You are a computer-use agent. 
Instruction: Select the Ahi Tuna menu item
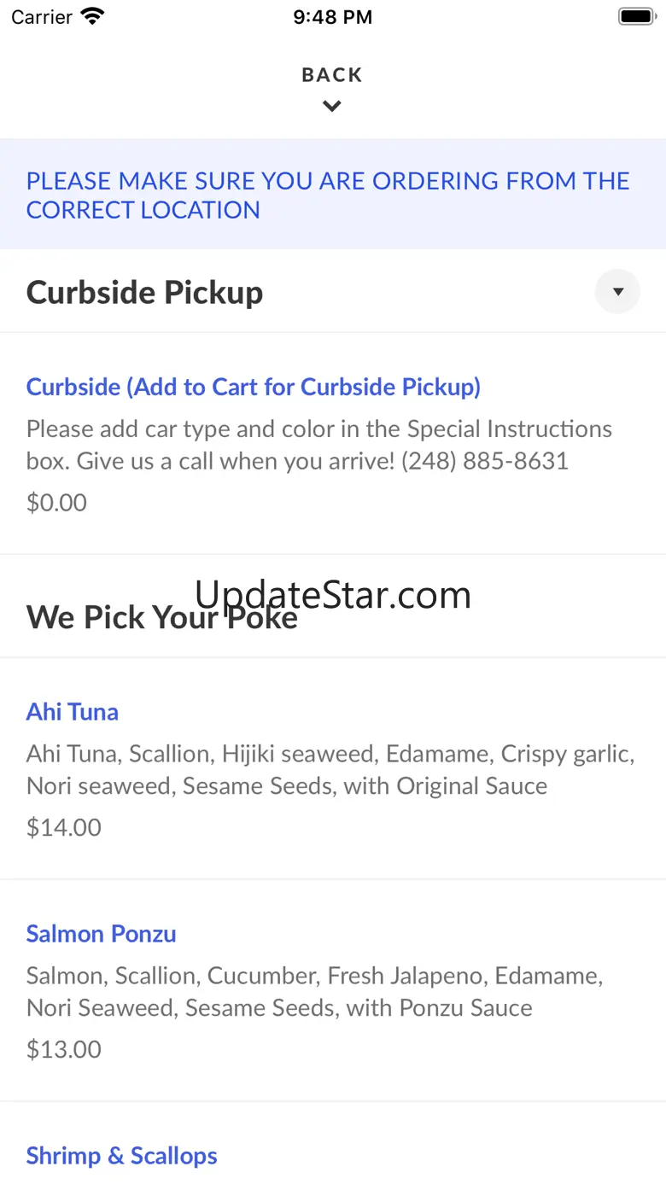point(73,712)
